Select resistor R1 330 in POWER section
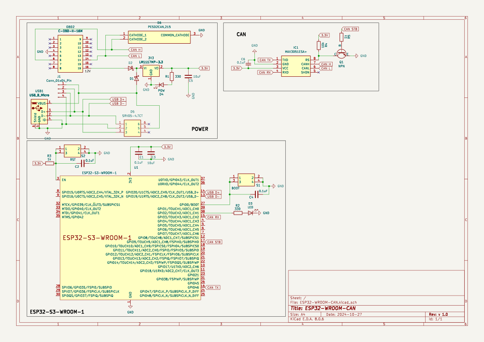The height and width of the screenshot is (342, 484). (172, 76)
